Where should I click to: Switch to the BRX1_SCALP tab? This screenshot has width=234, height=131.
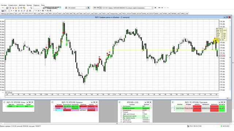click(x=53, y=13)
